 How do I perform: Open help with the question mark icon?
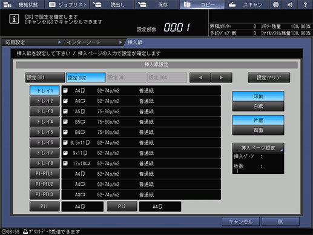tap(305, 4)
